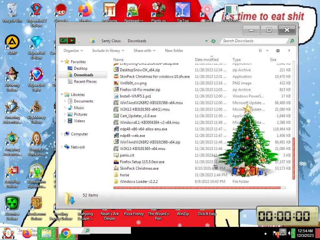Click the taskbar clock showing 12:54 AM
This screenshot has height=240, width=320.
(x=305, y=233)
